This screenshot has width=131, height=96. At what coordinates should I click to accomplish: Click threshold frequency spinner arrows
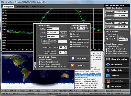83,28
